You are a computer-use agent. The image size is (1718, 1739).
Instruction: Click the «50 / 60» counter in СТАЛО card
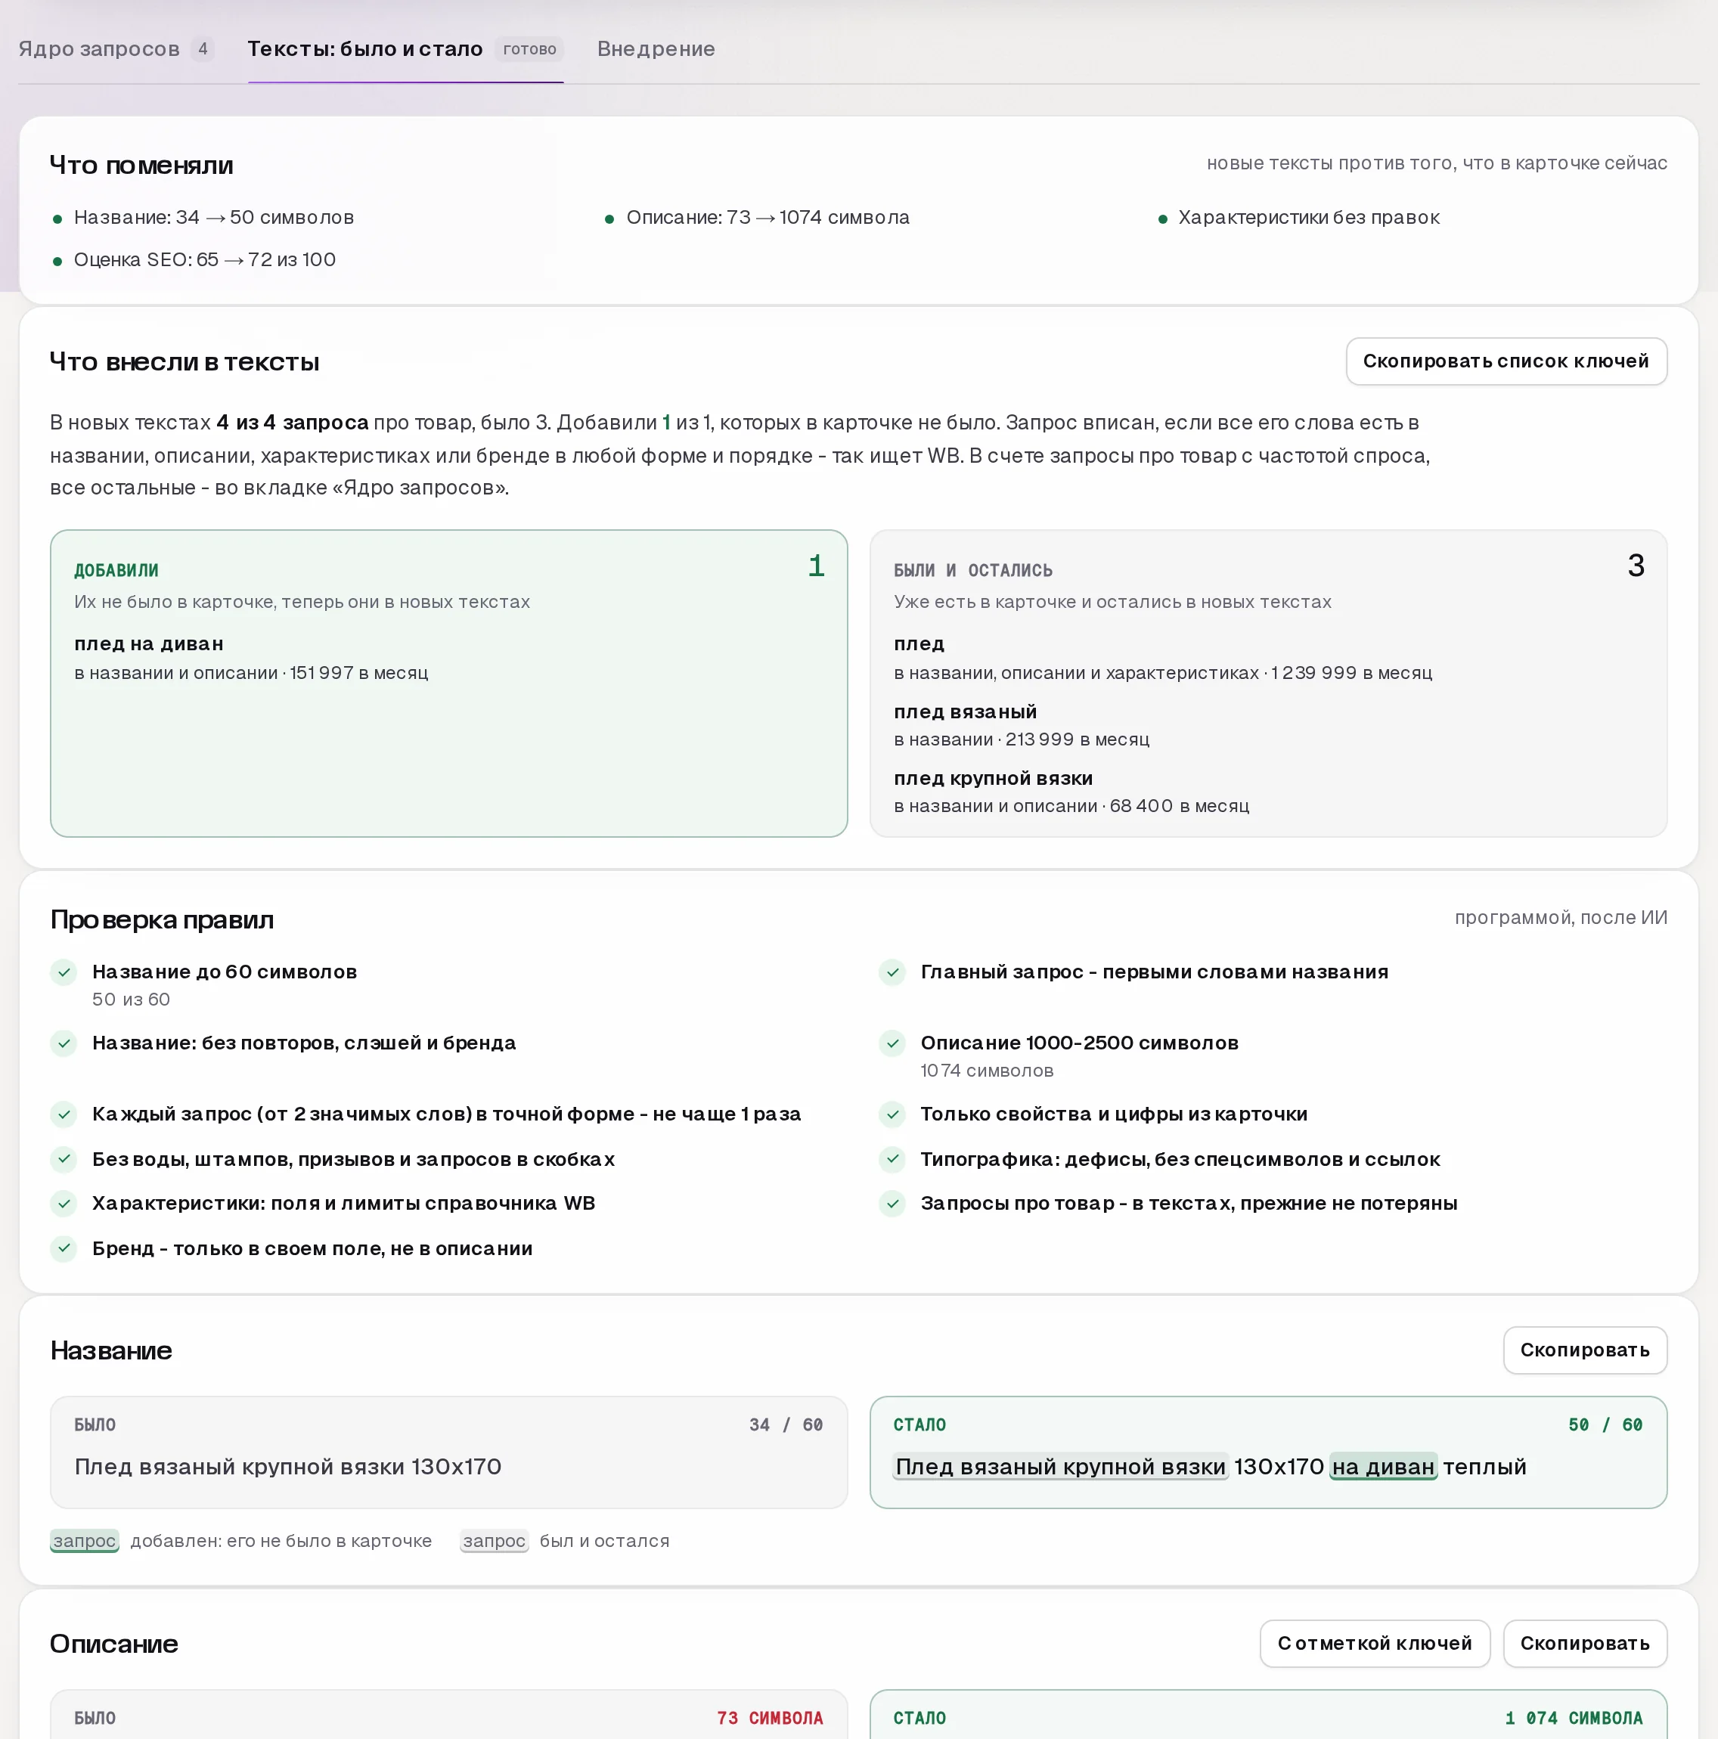pyautogui.click(x=1605, y=1425)
